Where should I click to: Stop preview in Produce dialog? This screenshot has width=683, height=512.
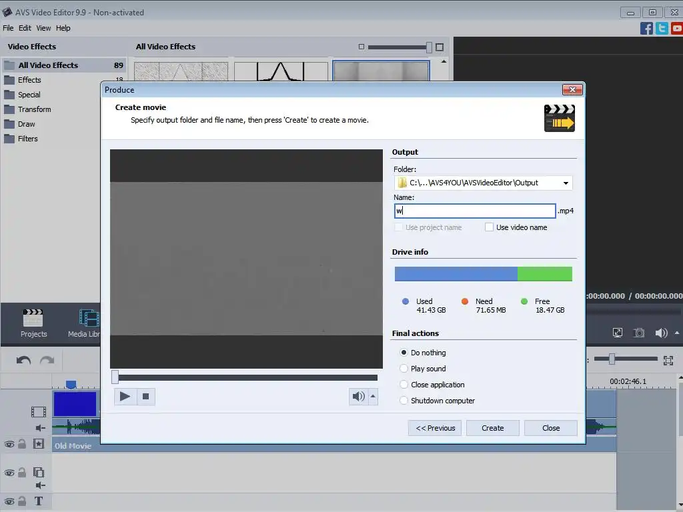click(146, 396)
